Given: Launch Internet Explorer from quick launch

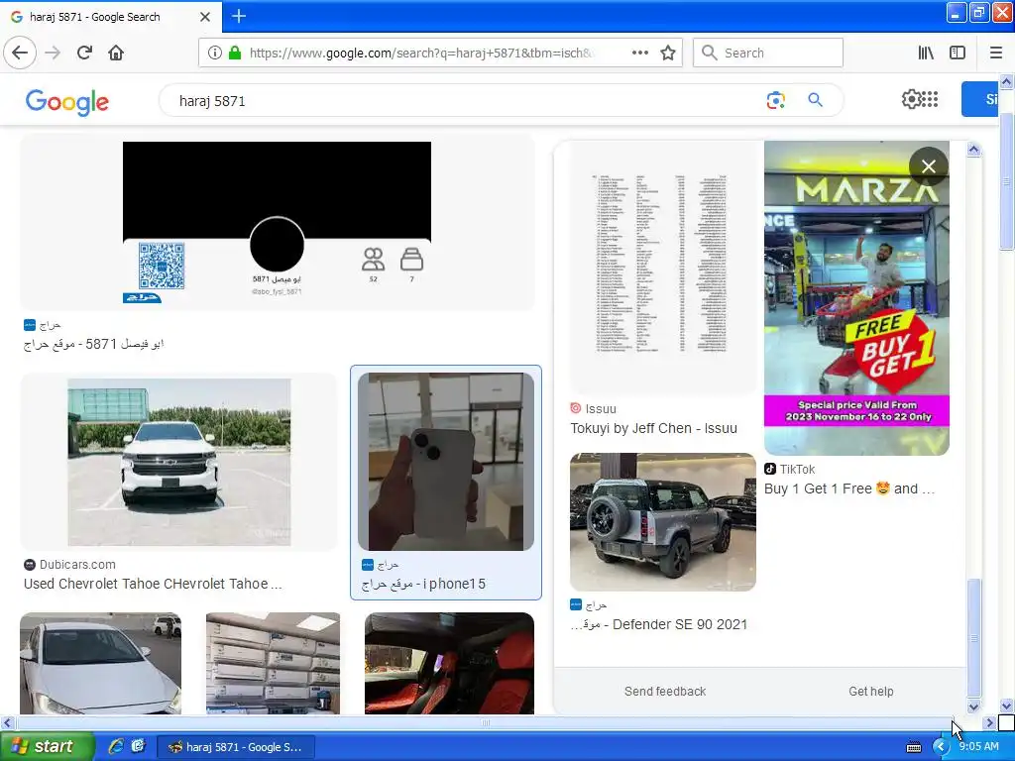Looking at the screenshot, I should click(x=116, y=746).
